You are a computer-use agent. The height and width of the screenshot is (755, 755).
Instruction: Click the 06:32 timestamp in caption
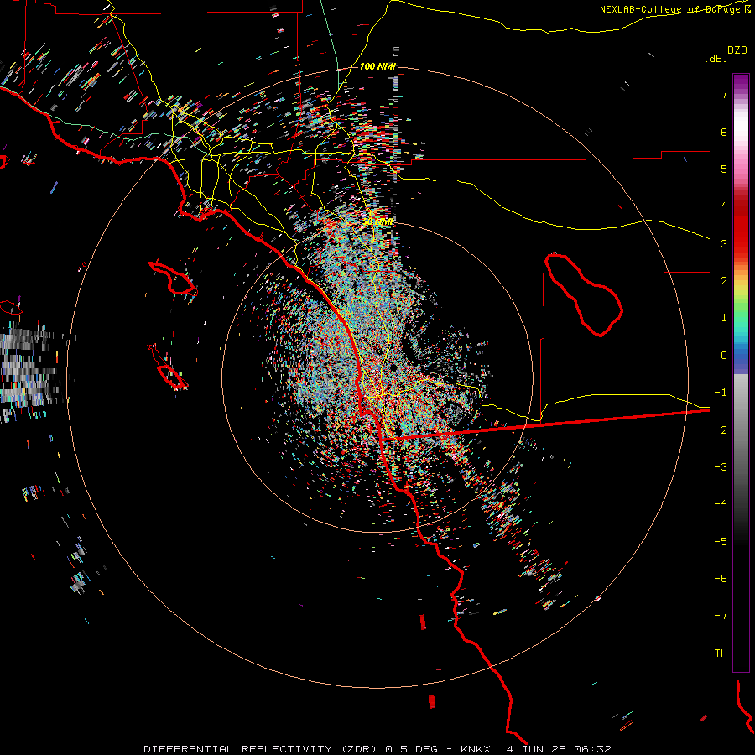[x=593, y=749]
